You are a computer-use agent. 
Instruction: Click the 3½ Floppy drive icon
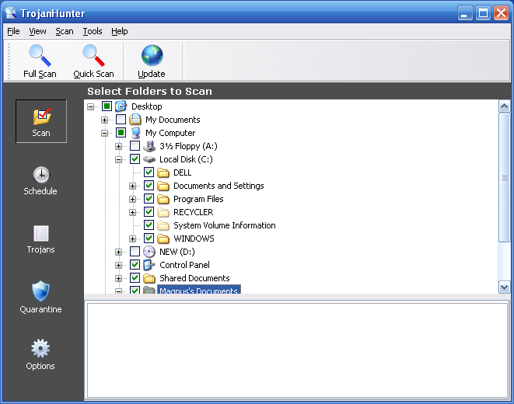[x=149, y=146]
